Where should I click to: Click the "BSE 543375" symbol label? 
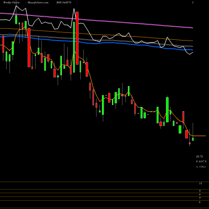64,3
